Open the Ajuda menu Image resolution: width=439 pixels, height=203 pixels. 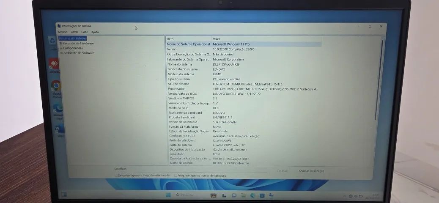click(95, 32)
